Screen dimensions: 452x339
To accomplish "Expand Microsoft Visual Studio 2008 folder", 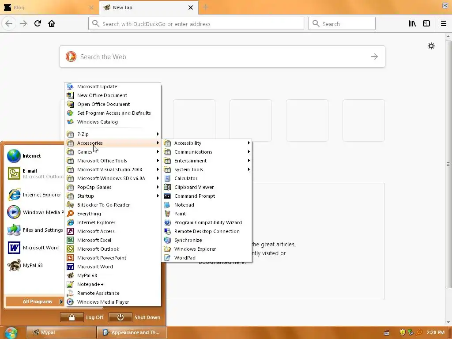I will click(x=113, y=169).
